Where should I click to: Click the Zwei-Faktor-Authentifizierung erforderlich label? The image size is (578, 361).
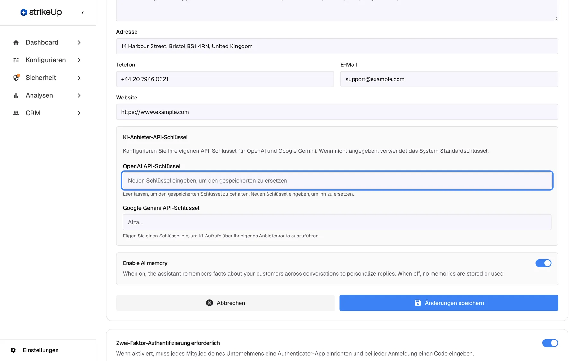[168, 343]
